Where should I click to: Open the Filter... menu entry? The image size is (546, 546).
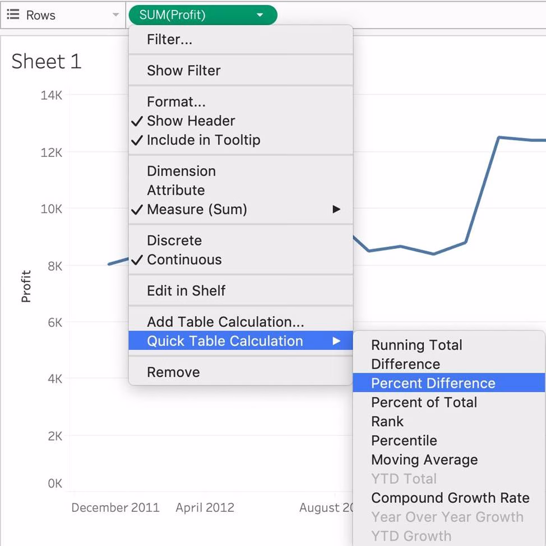[169, 40]
